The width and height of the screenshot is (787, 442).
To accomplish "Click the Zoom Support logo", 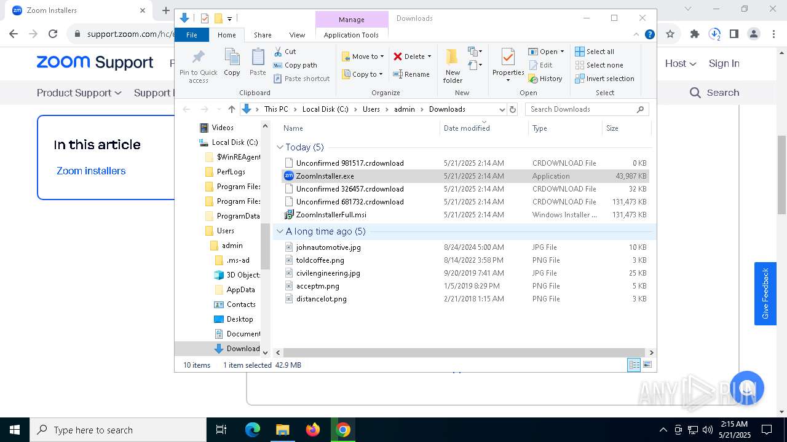I will [95, 63].
